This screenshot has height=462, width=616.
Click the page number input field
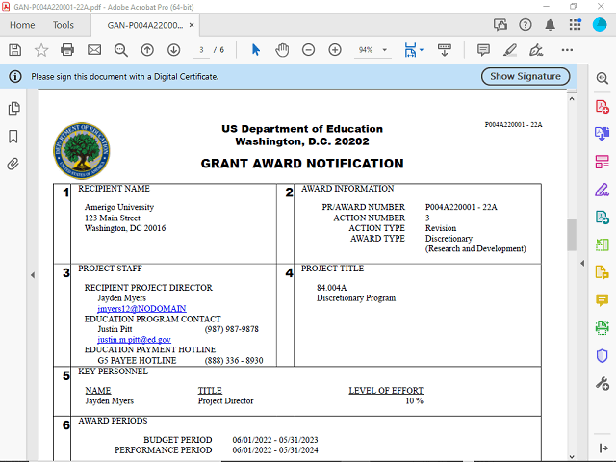pyautogui.click(x=203, y=49)
